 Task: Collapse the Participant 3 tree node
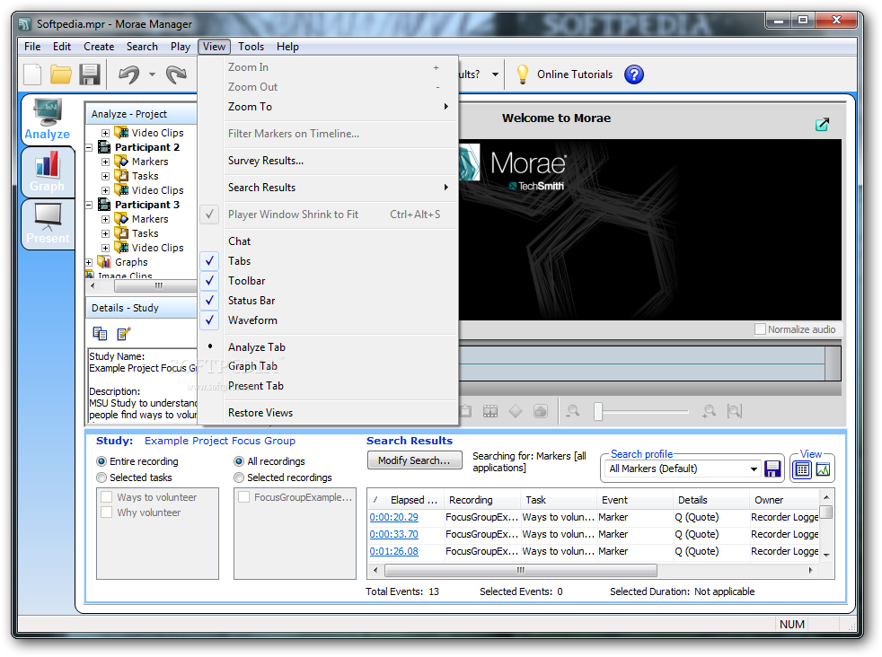(89, 206)
